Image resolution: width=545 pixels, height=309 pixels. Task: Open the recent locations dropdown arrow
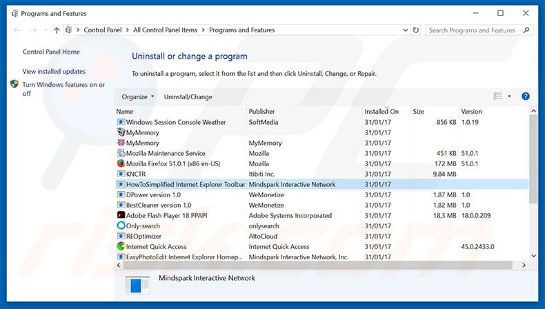click(46, 30)
